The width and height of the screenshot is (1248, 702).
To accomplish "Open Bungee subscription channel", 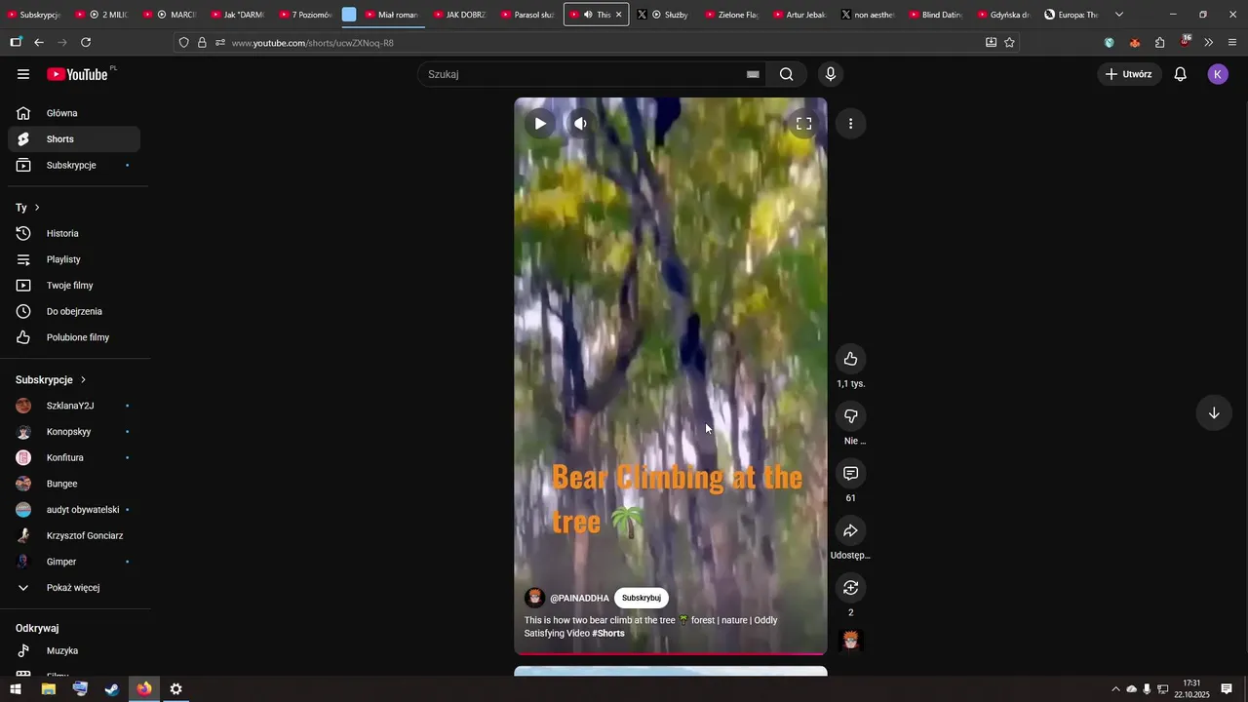I will [74, 484].
